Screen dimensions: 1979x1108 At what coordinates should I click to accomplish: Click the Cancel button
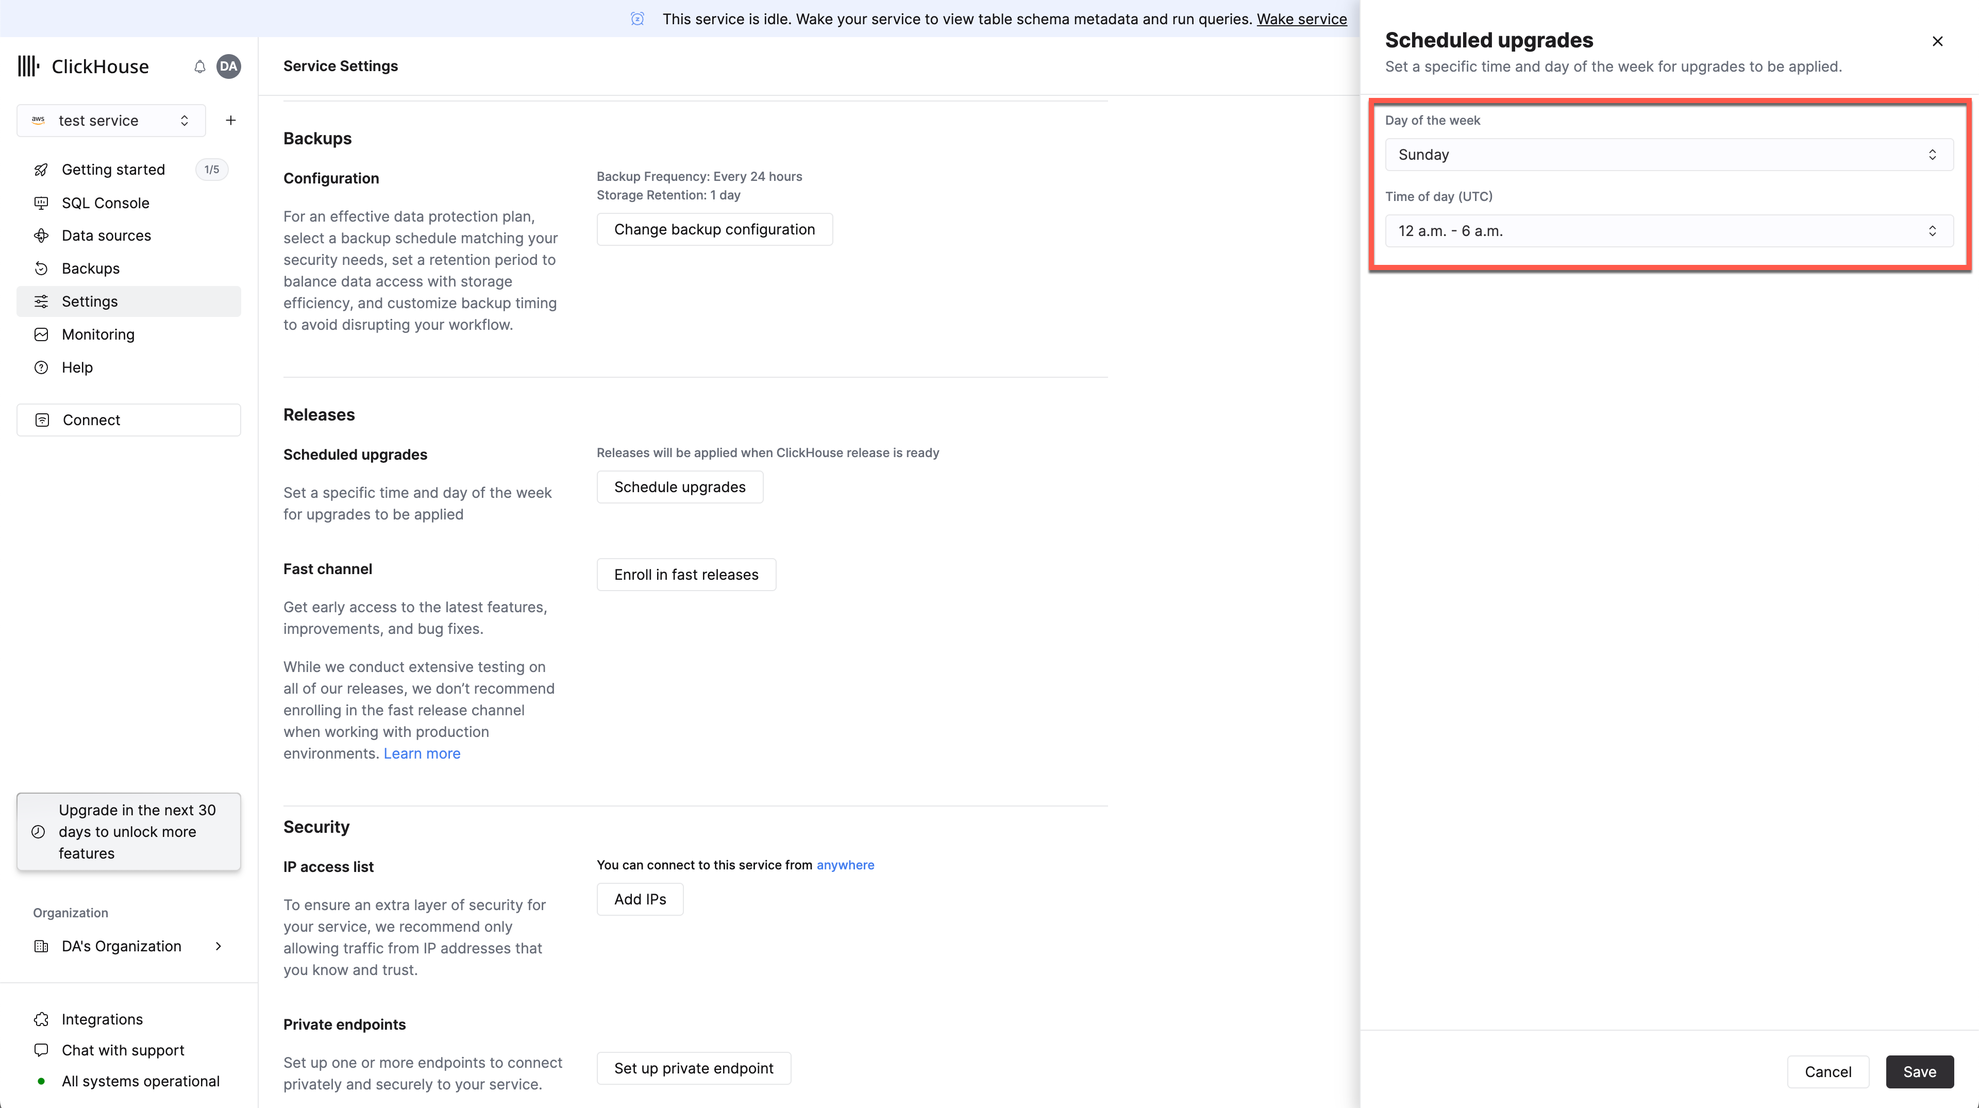point(1828,1071)
